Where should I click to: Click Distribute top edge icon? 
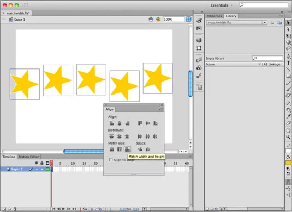(111, 136)
